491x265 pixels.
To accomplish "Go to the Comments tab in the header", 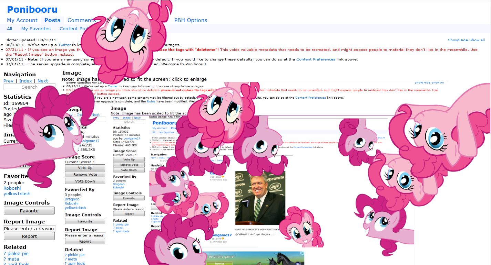I will point(82,20).
